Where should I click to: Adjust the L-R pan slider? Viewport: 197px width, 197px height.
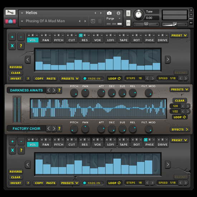pos(146,24)
